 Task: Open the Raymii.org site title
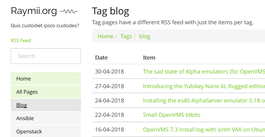pyautogui.click(x=34, y=11)
